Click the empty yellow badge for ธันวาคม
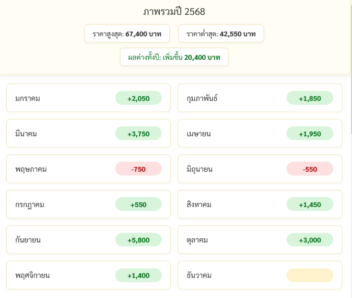 coord(309,275)
